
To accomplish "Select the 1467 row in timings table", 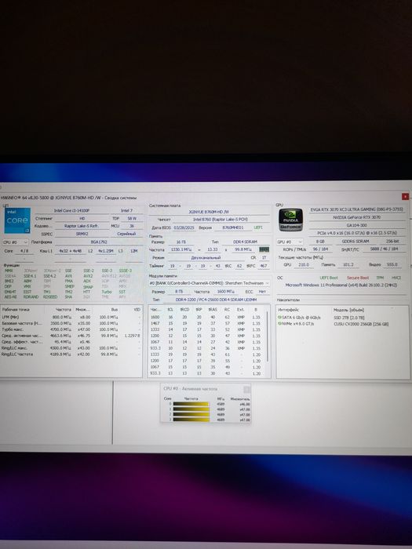I will click(206, 323).
